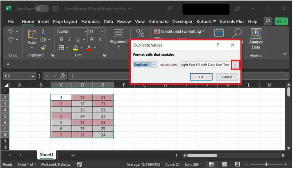Select the Sheet1 tab
The image size is (293, 169).
click(x=47, y=155)
